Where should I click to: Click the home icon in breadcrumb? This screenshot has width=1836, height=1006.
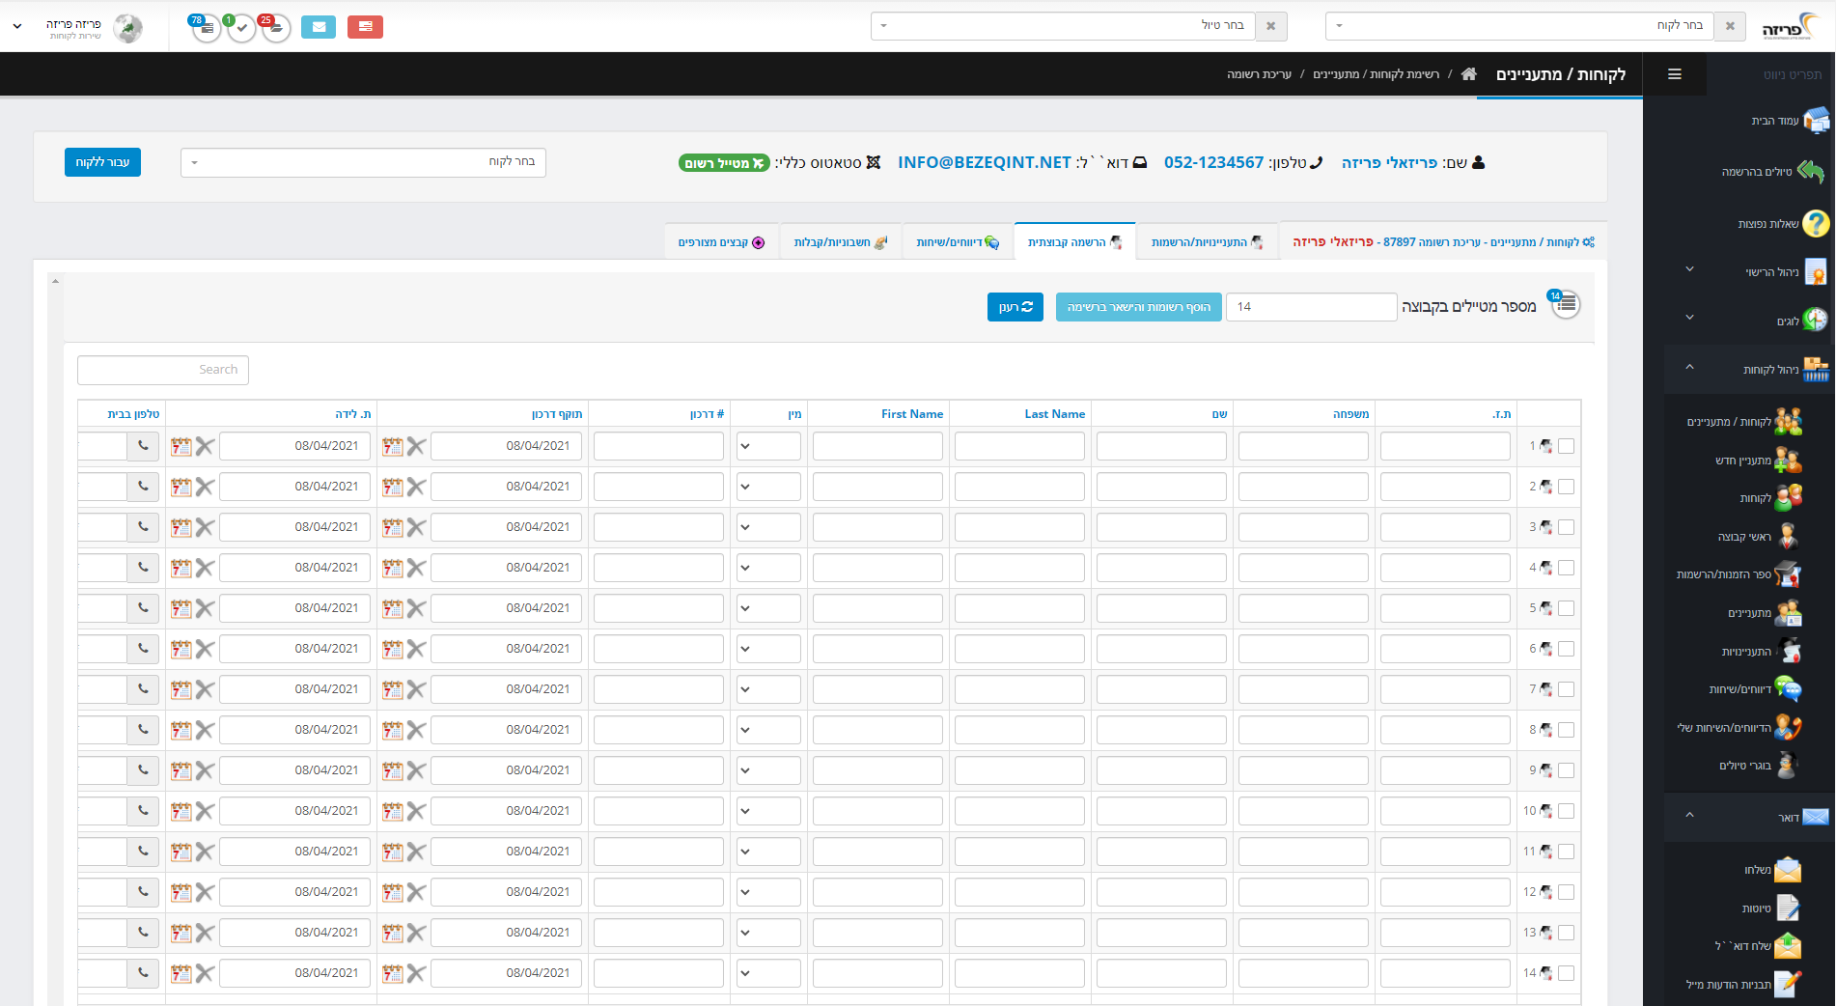coord(1468,74)
